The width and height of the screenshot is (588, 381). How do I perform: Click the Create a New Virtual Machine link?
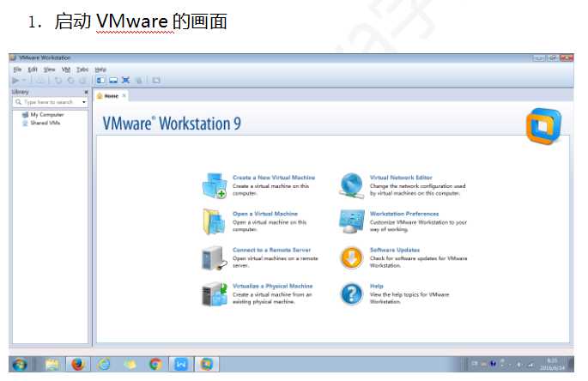(274, 178)
